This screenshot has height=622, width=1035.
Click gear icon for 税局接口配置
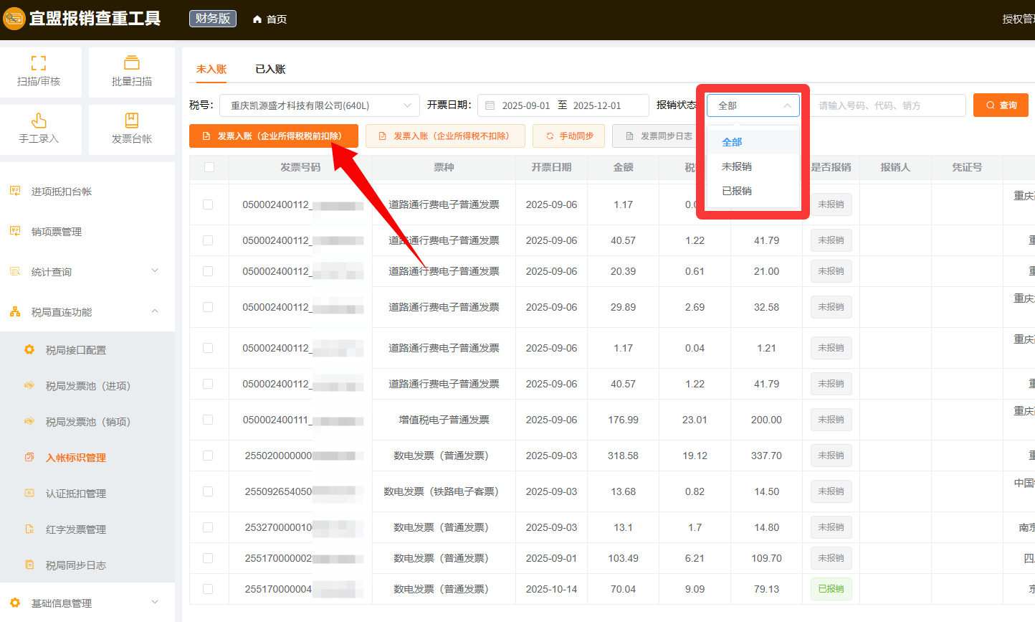click(x=29, y=349)
